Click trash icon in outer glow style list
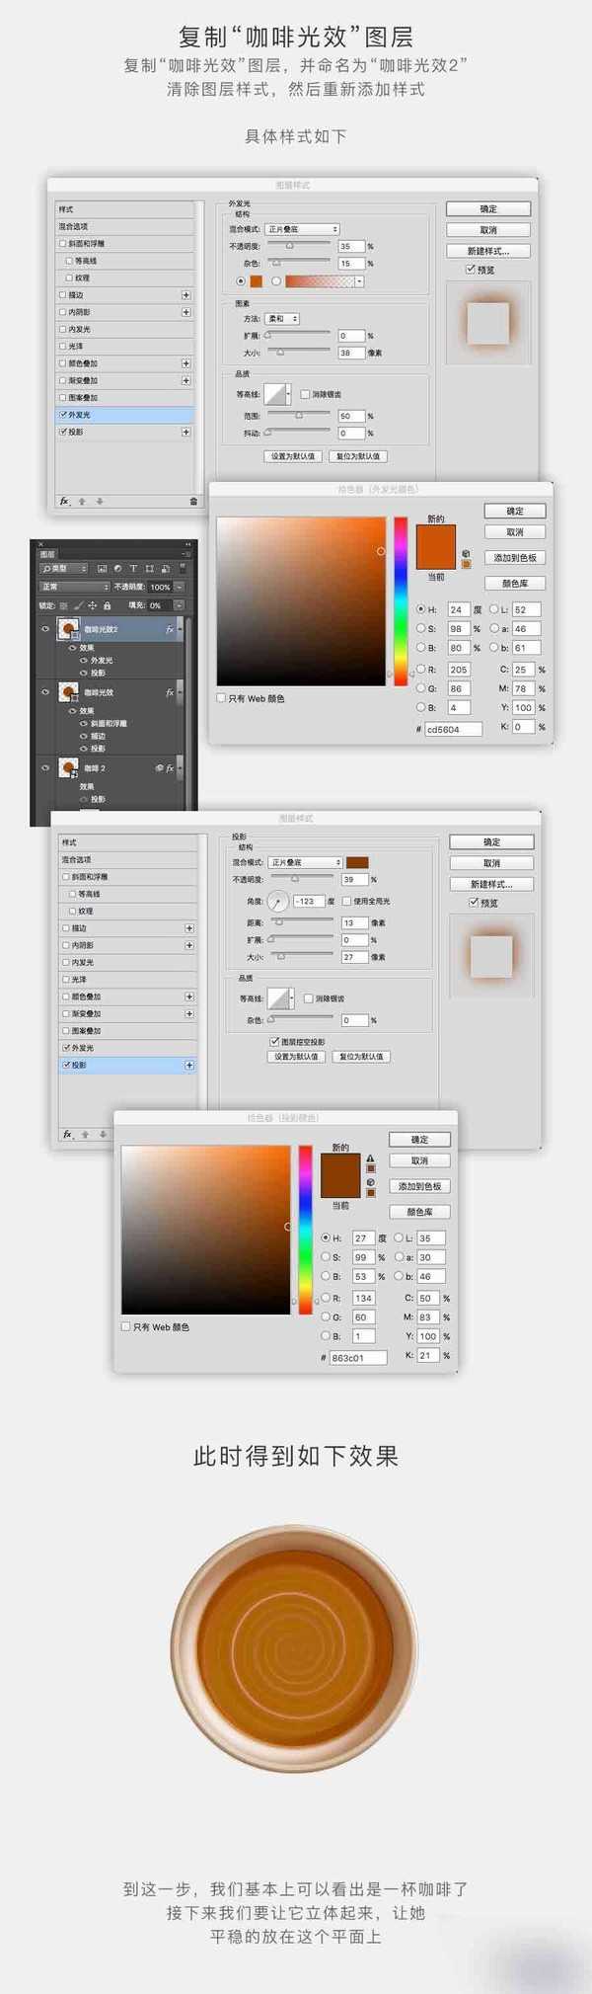 [x=193, y=501]
